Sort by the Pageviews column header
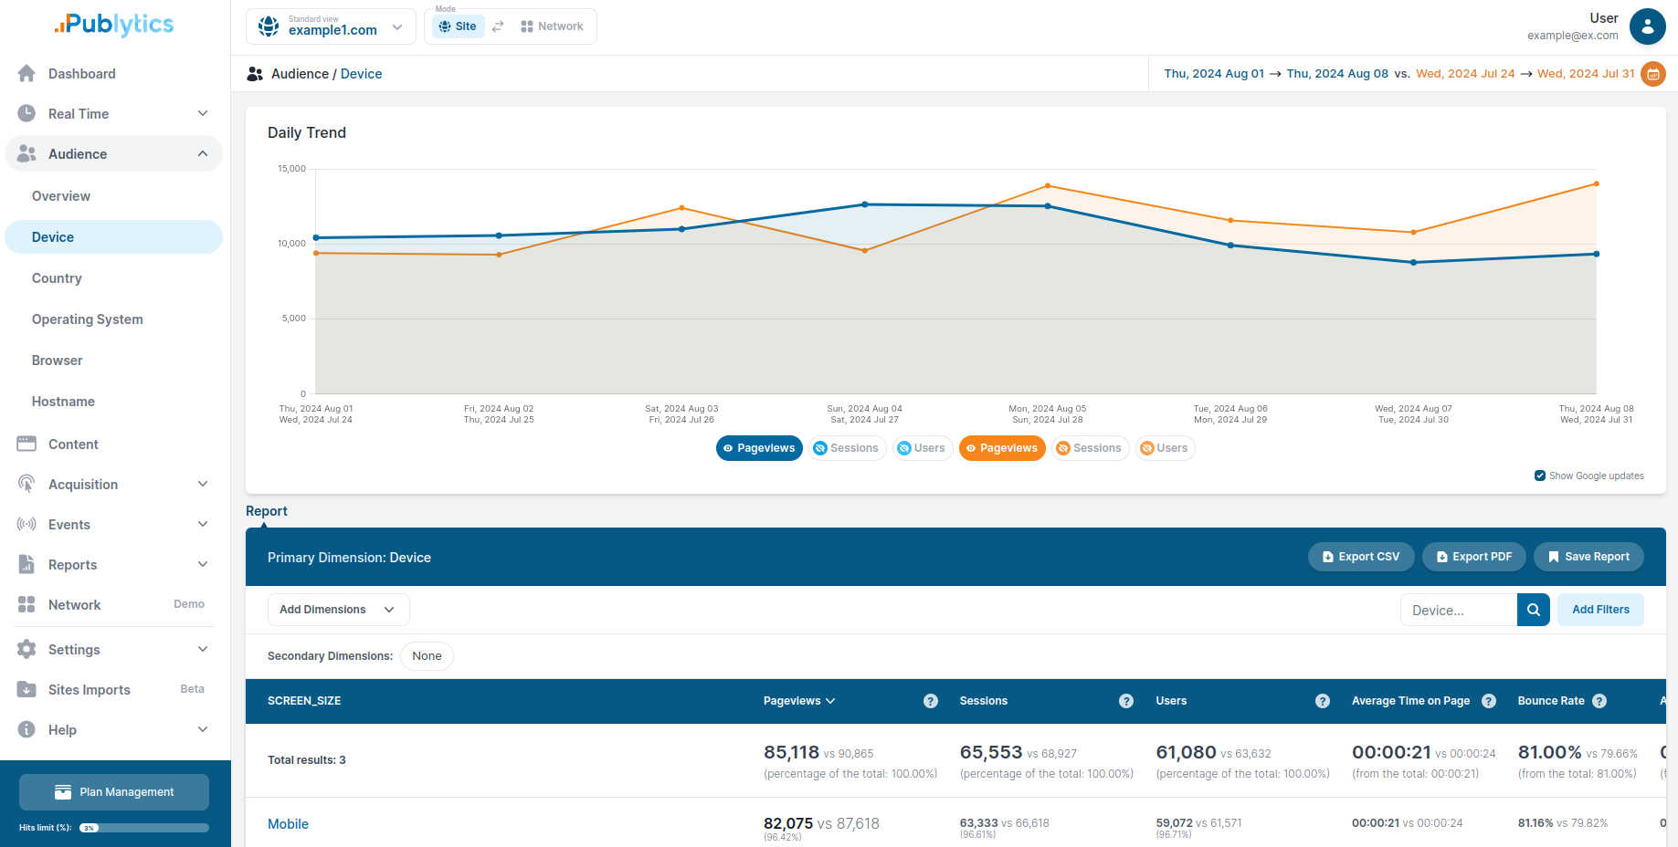 (799, 701)
